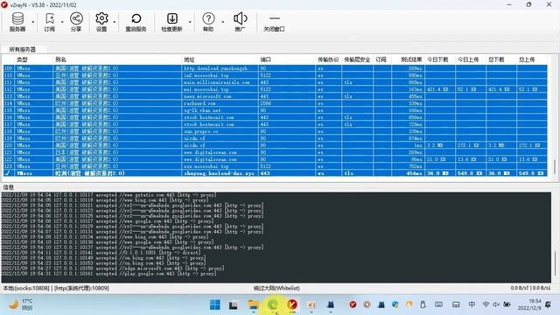
Task: Select server row number 115
Action: pos(275,110)
